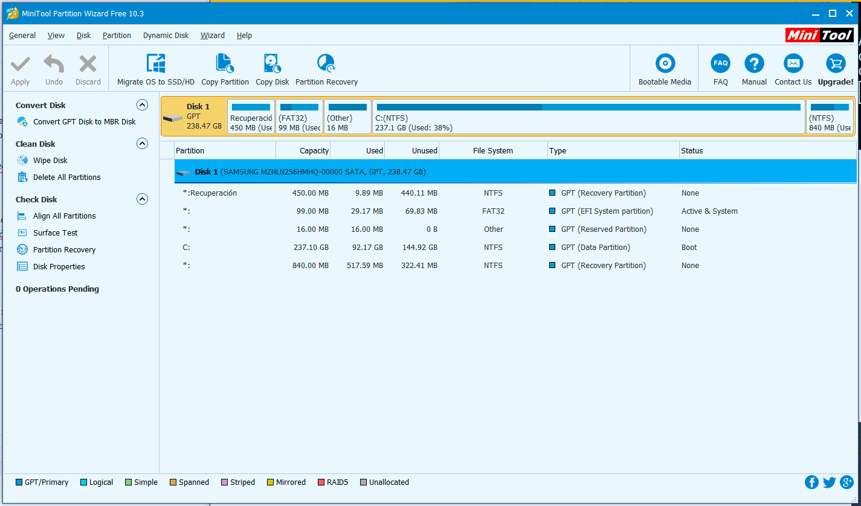Open the Manual help icon
The image size is (861, 506).
pos(754,63)
